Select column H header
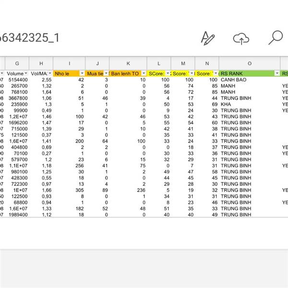288x288 pixels. pos(41,63)
